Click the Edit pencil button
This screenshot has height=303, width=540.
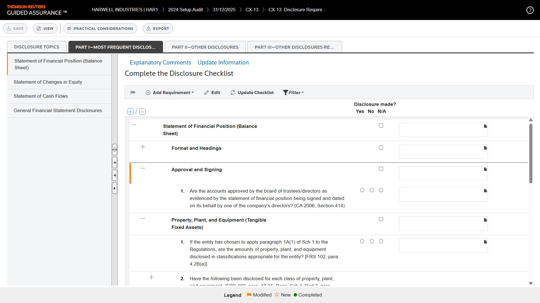click(212, 93)
